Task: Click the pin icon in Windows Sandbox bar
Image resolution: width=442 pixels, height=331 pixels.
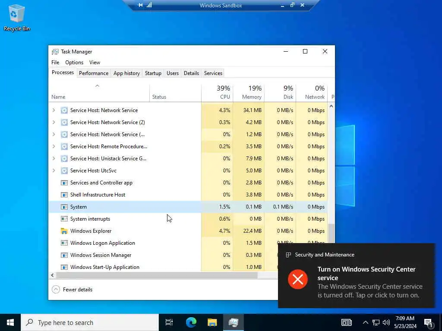Action: pos(140,5)
